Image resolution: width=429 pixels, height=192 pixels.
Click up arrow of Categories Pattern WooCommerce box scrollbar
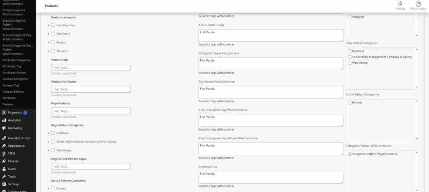coord(417,152)
